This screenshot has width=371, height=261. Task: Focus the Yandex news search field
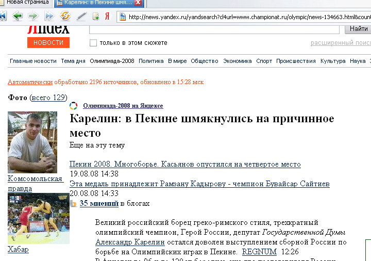(214, 29)
